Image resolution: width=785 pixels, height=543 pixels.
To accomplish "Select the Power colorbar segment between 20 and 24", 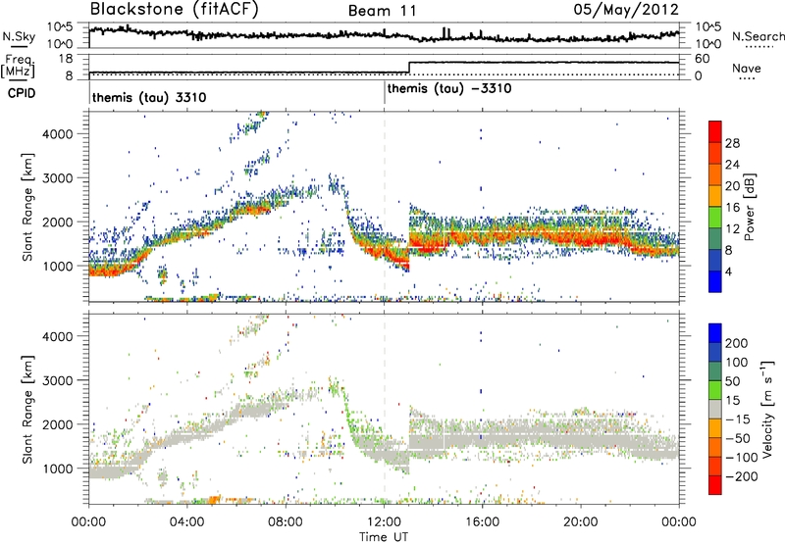I will (715, 174).
